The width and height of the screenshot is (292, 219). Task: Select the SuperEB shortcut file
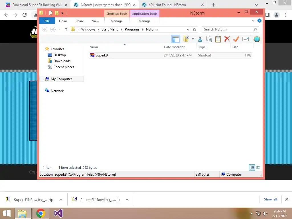point(170,55)
